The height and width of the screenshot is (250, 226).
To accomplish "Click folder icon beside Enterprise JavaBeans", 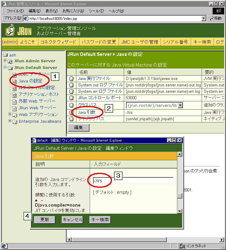I will [15, 122].
